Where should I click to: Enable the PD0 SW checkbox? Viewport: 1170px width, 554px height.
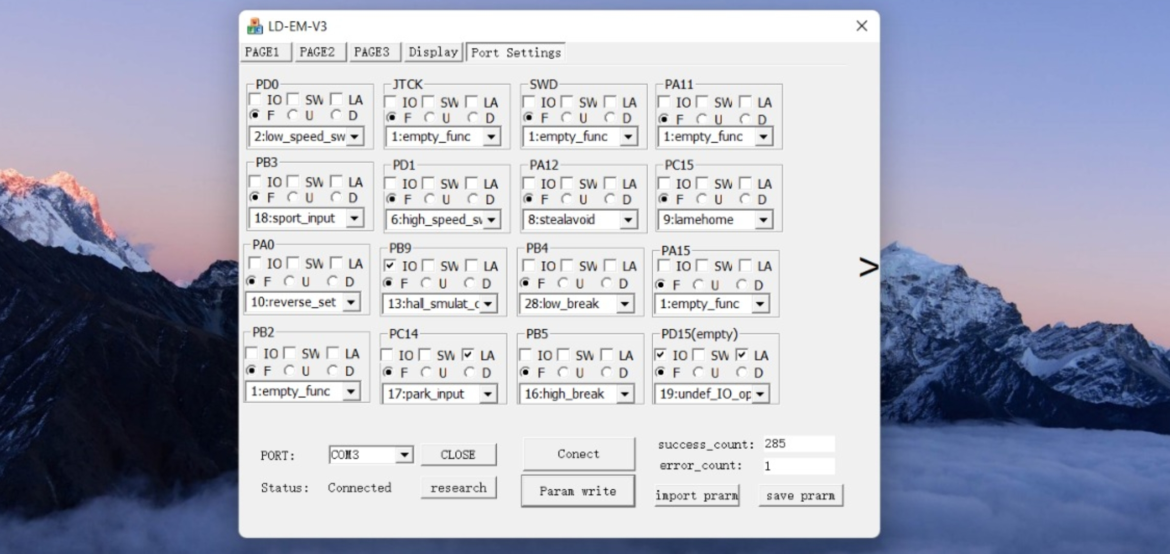[x=293, y=100]
